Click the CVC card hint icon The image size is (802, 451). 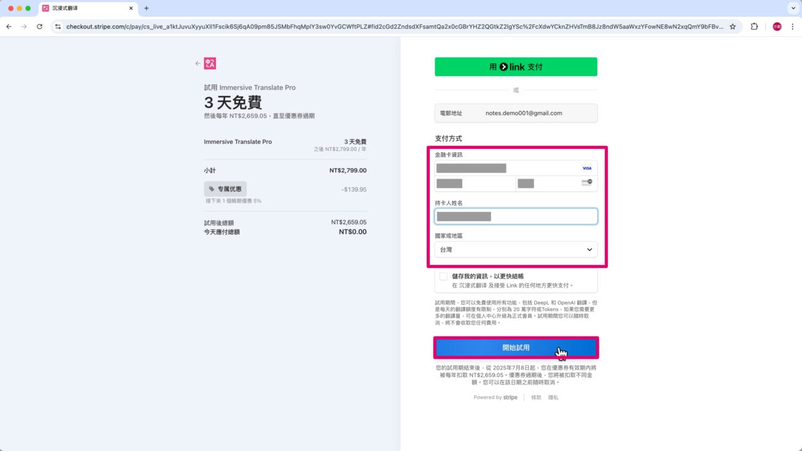(586, 183)
